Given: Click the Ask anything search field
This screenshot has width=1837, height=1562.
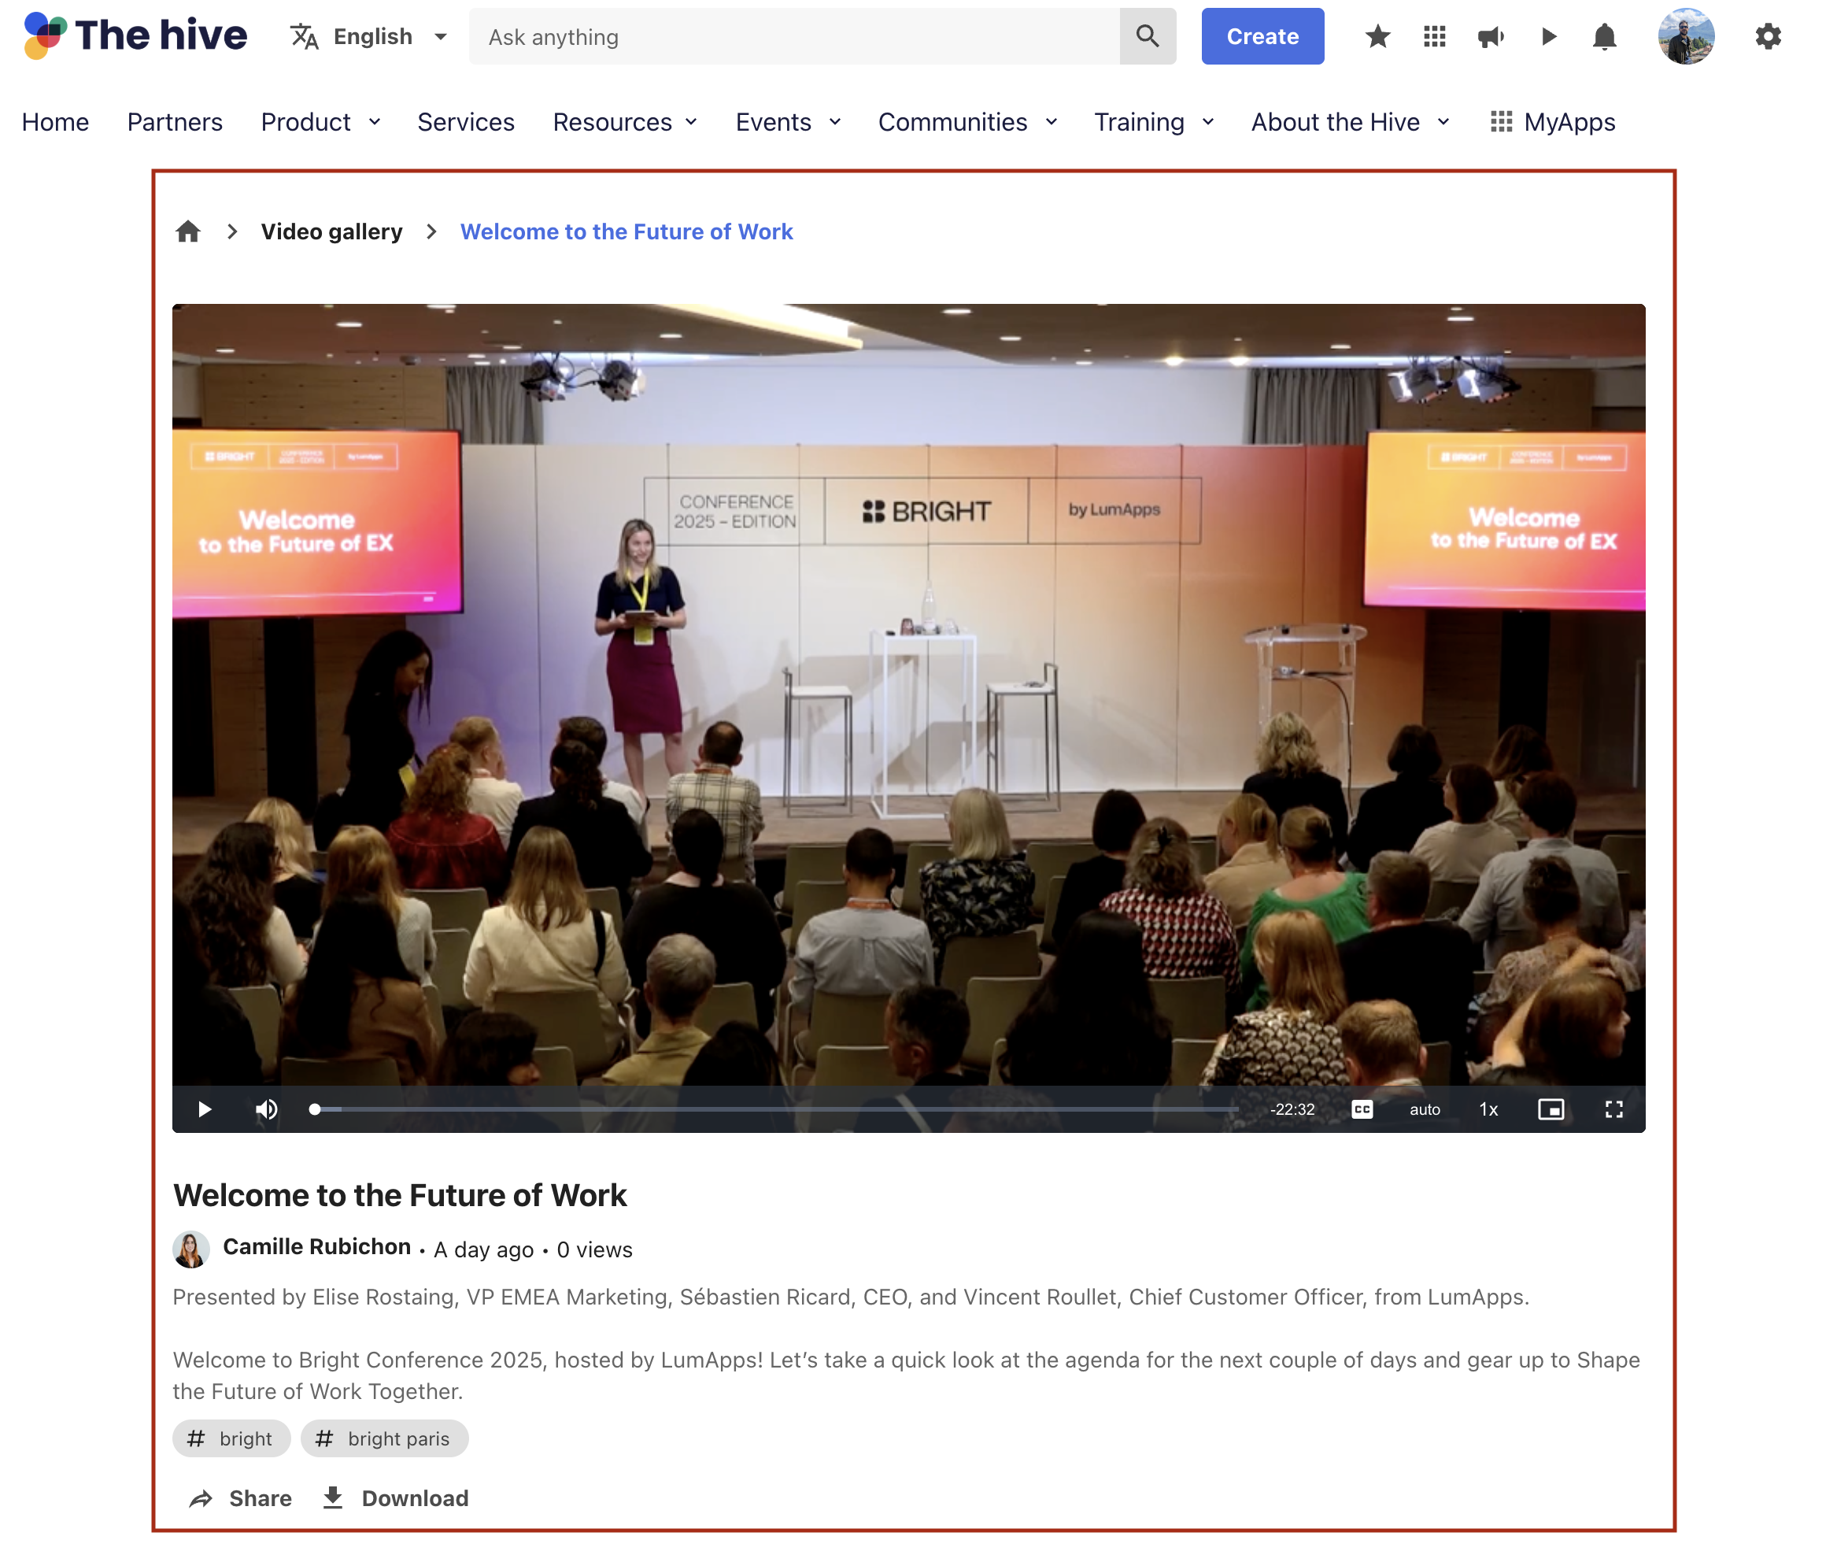Looking at the screenshot, I should [x=794, y=36].
